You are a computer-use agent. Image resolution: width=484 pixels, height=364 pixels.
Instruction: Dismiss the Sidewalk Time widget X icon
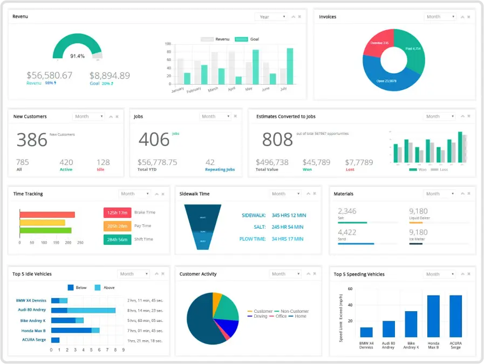(315, 194)
